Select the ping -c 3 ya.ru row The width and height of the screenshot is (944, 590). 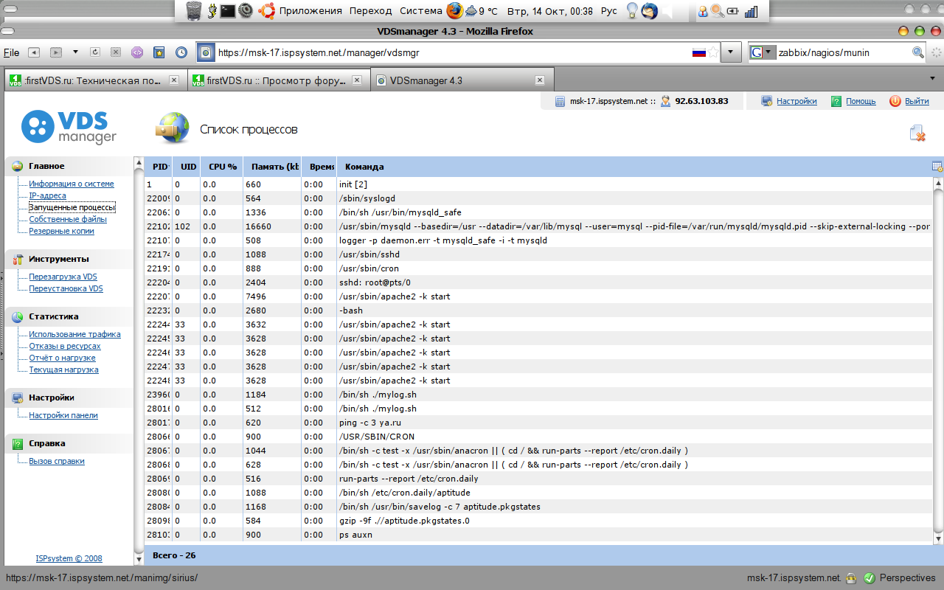click(x=538, y=423)
